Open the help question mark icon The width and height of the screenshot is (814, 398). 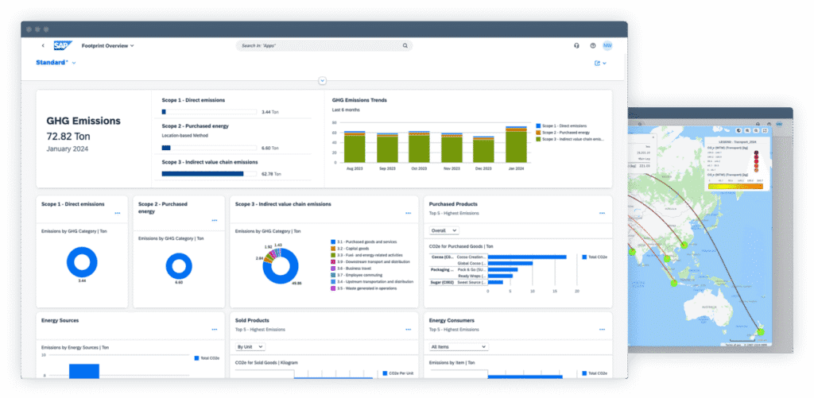[592, 46]
